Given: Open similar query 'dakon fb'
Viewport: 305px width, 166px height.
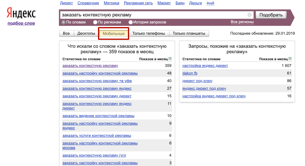Looking at the screenshot, I should (190, 73).
